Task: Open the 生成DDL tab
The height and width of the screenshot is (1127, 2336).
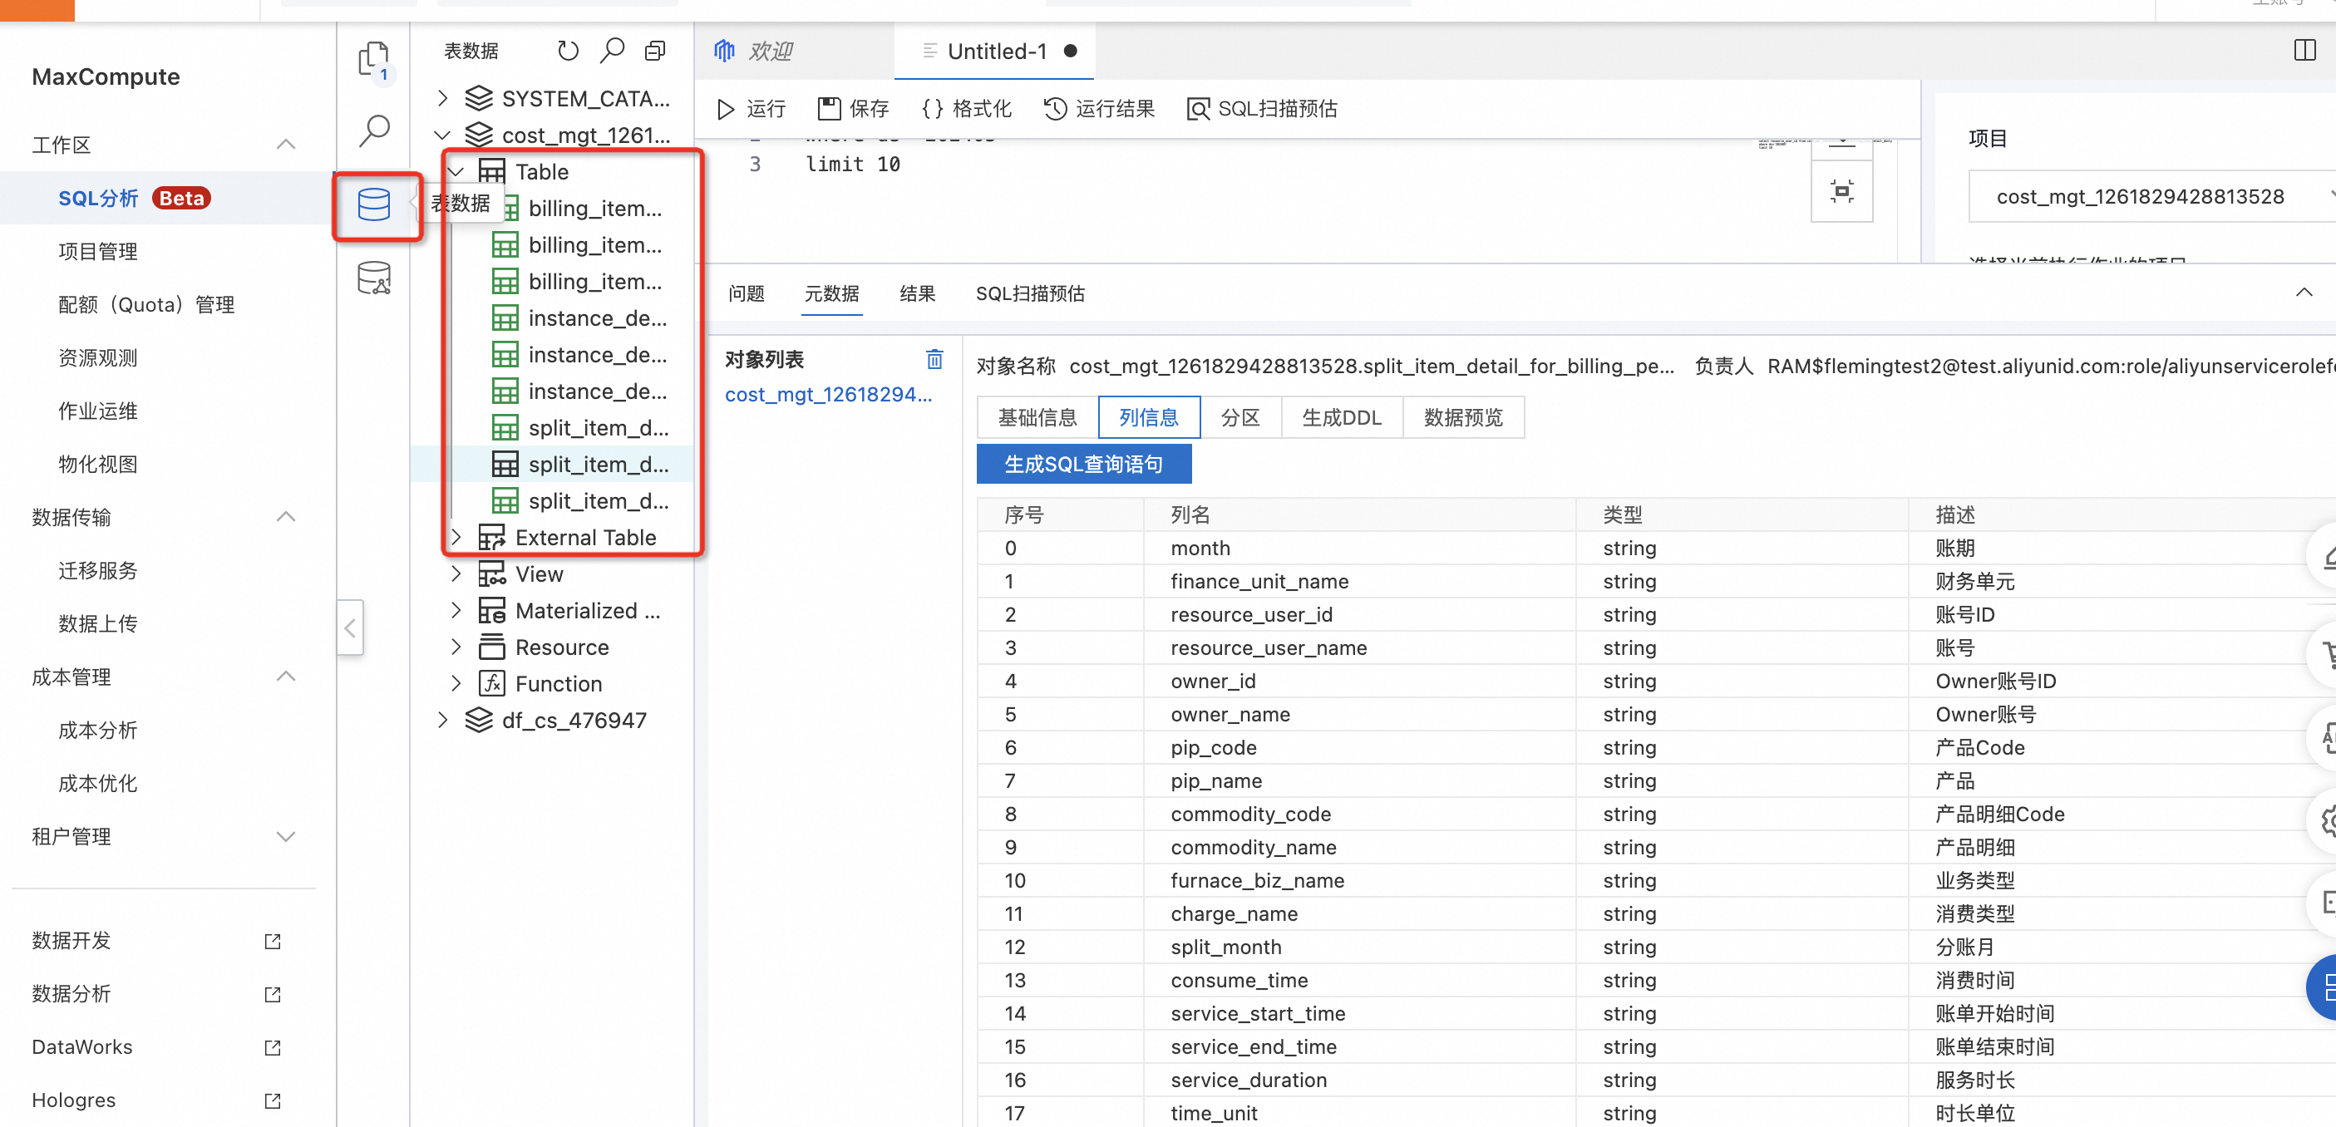Action: (x=1340, y=418)
